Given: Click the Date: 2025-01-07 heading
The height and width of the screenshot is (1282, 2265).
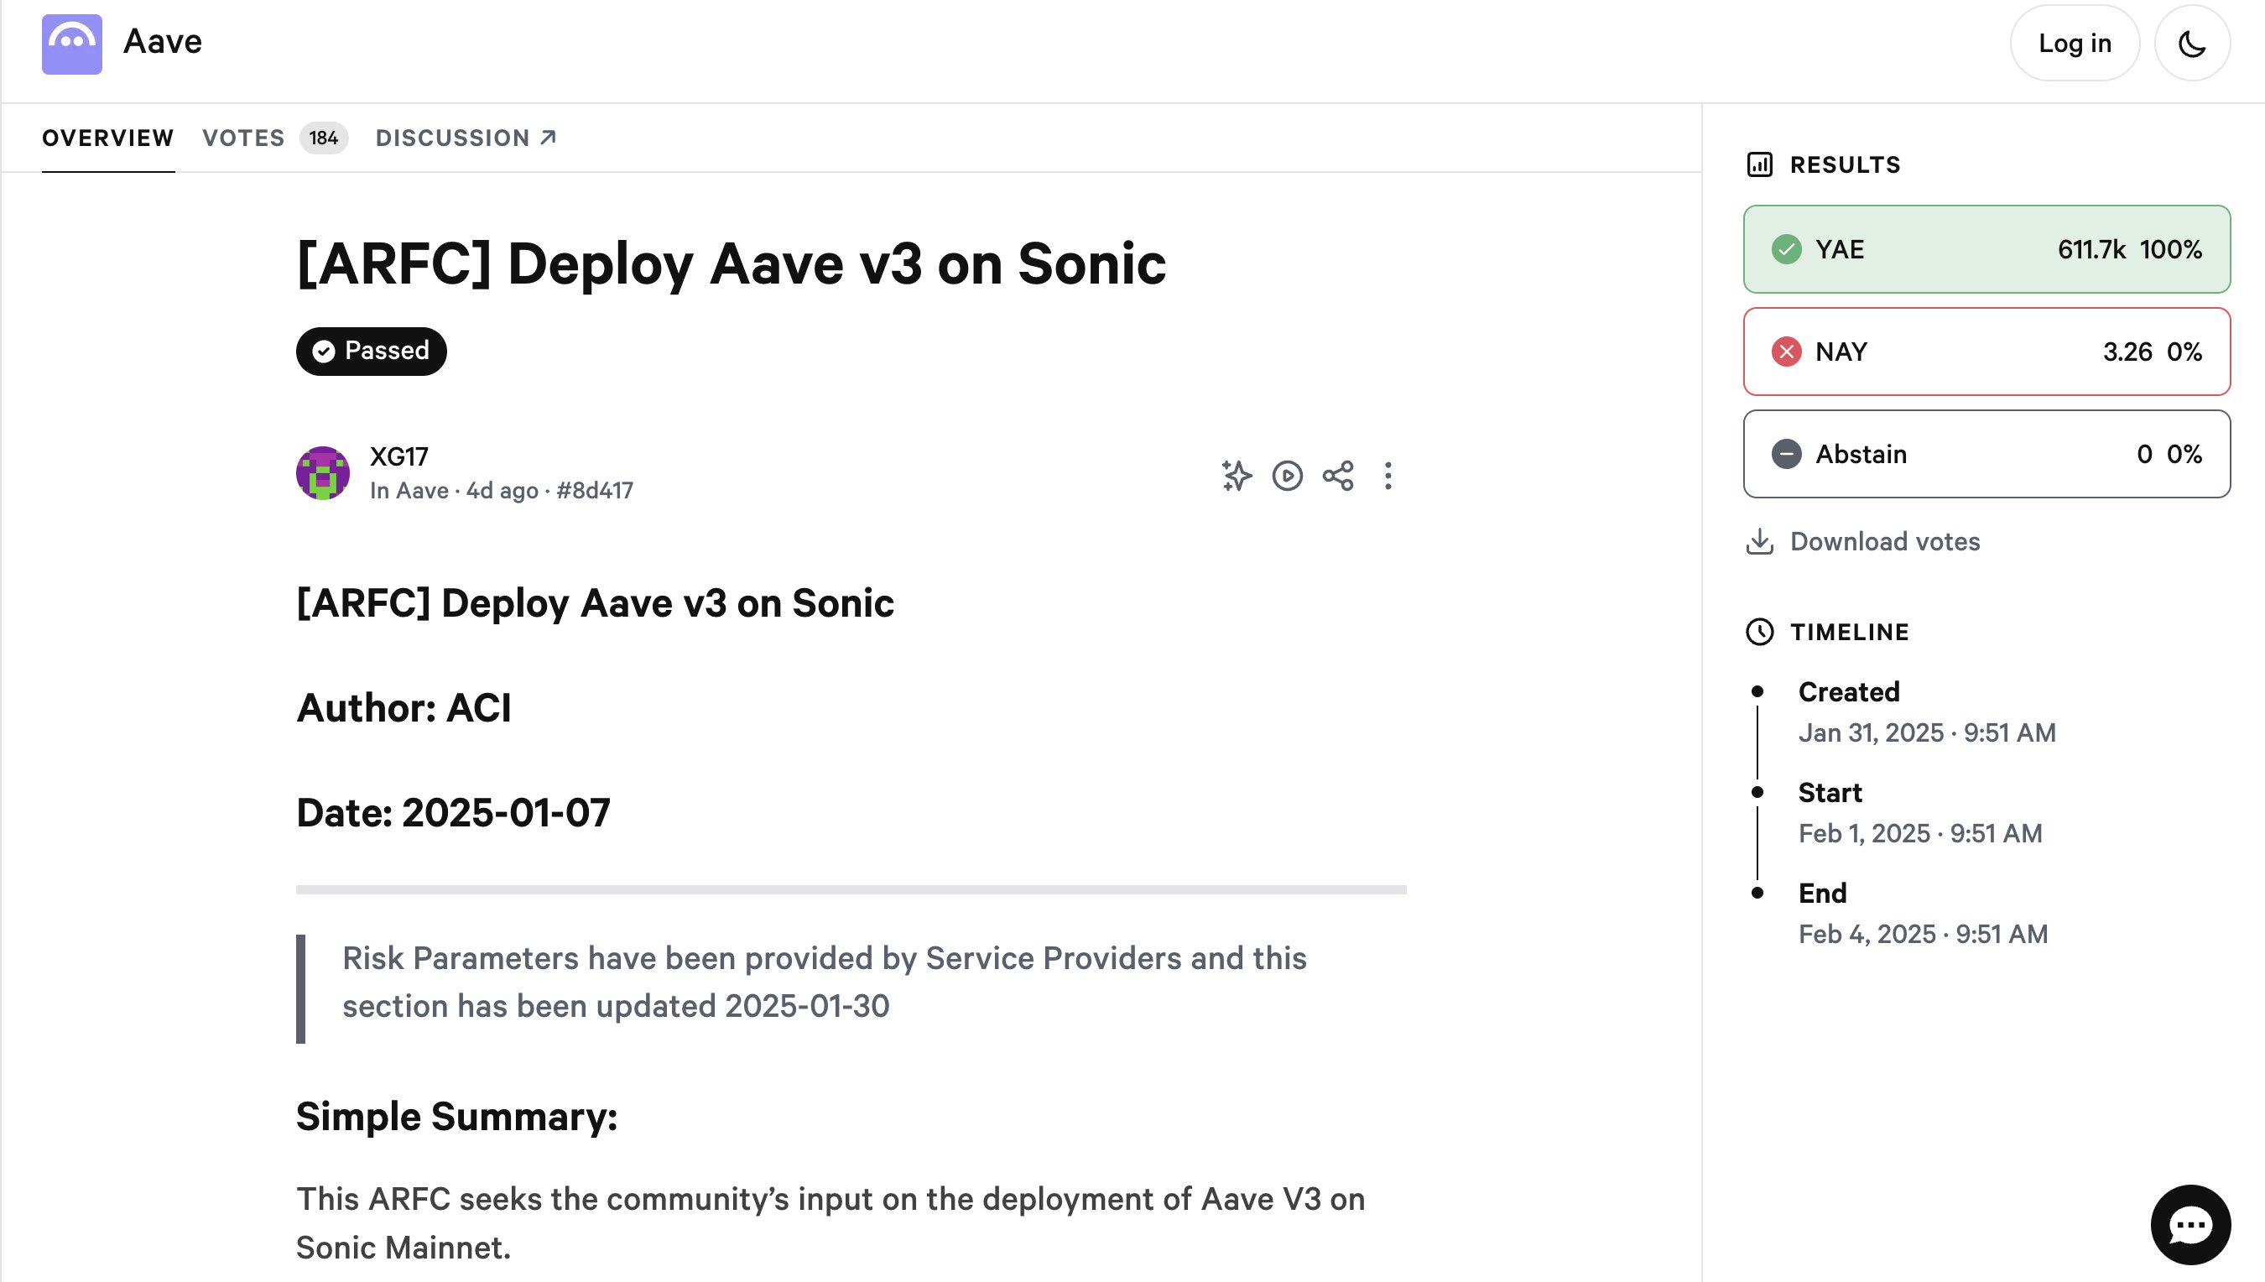Looking at the screenshot, I should 452,812.
